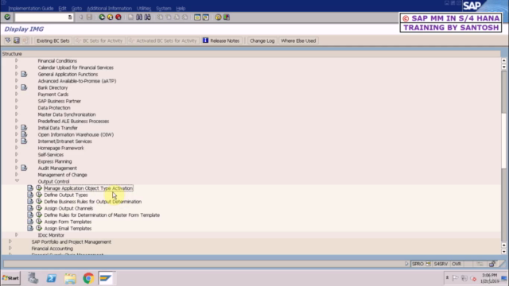The height and width of the screenshot is (286, 509).
Task: Expand the Payment Cards node
Action: click(x=17, y=94)
